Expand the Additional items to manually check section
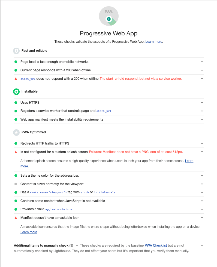 pyautogui.click(x=202, y=245)
